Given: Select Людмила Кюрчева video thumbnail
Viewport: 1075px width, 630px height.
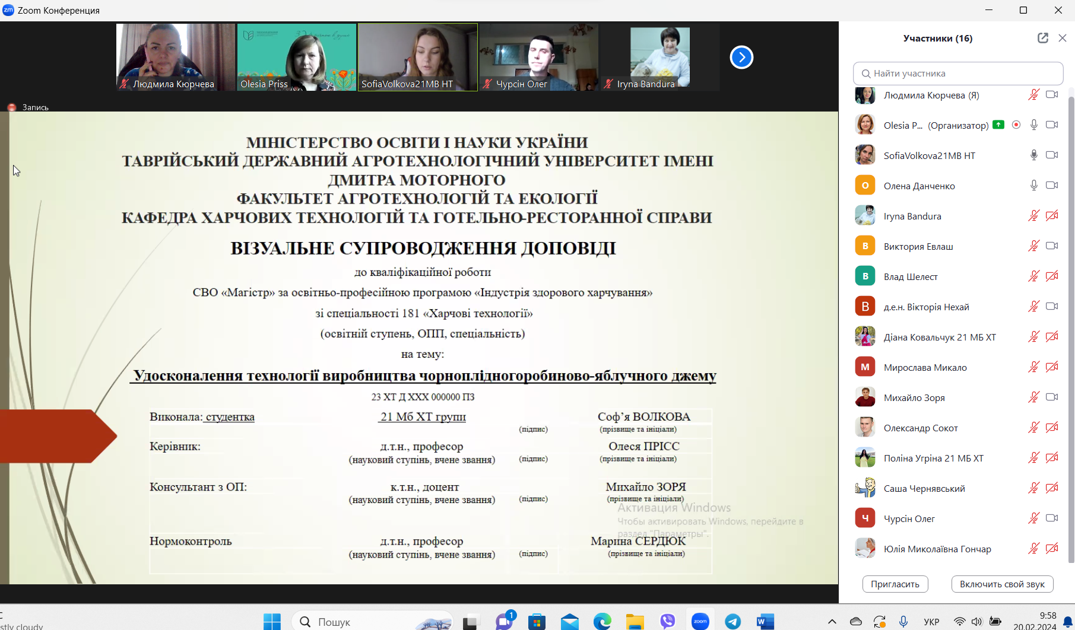Looking at the screenshot, I should tap(176, 57).
